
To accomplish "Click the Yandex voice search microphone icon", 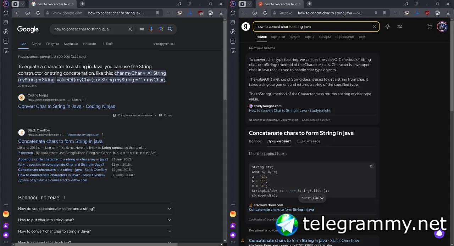I will (x=388, y=27).
